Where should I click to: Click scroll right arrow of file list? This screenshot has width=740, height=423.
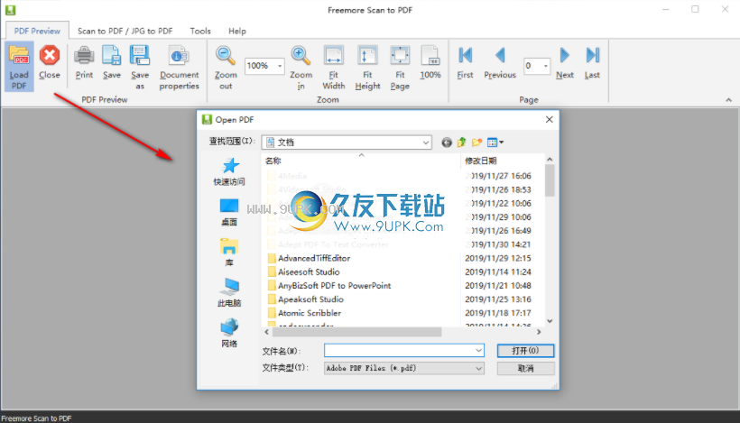539,332
